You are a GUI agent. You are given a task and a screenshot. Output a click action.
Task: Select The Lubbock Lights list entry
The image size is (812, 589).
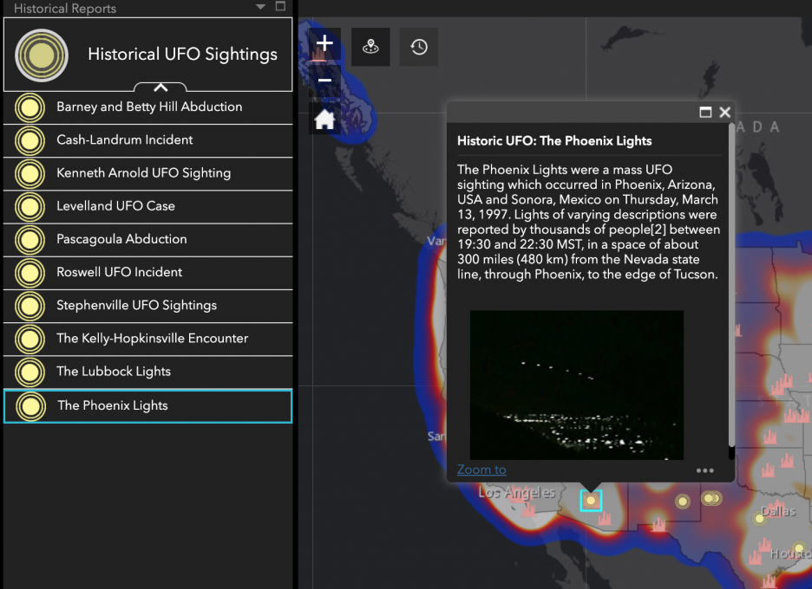pyautogui.click(x=113, y=372)
